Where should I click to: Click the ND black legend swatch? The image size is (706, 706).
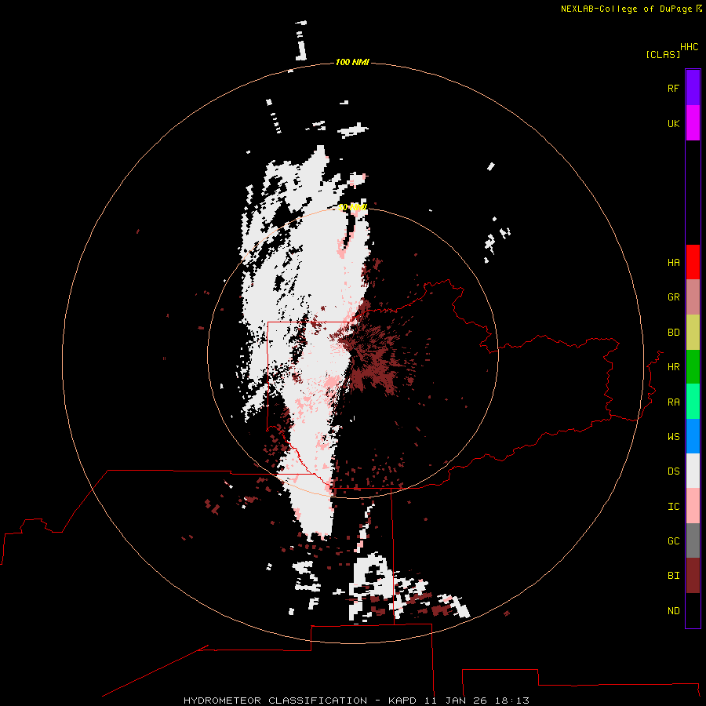(693, 610)
